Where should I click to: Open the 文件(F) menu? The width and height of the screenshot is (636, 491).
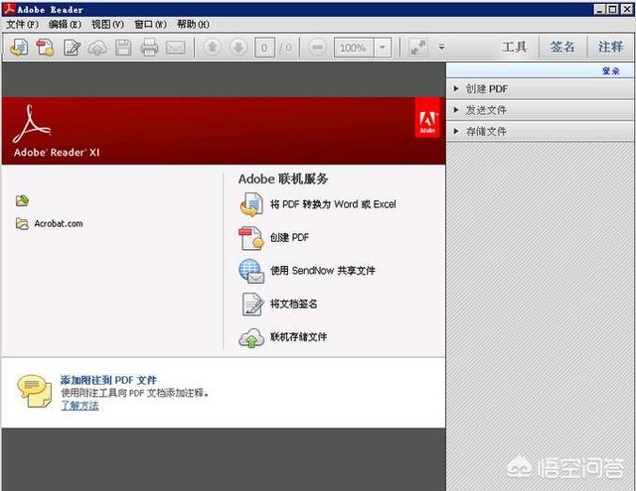click(22, 24)
